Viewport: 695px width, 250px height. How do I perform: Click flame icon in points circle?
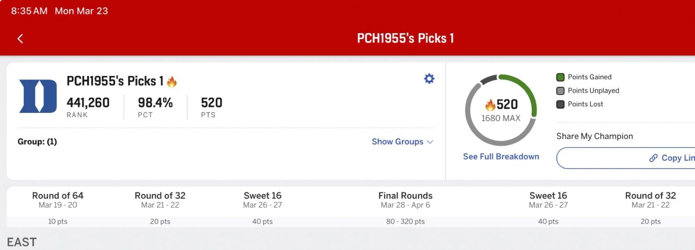click(x=490, y=105)
